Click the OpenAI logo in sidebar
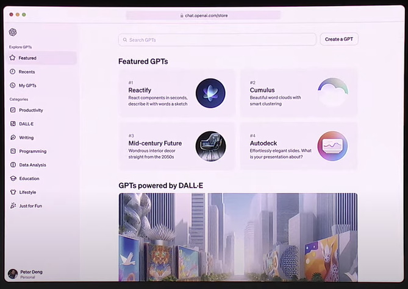 coord(13,32)
